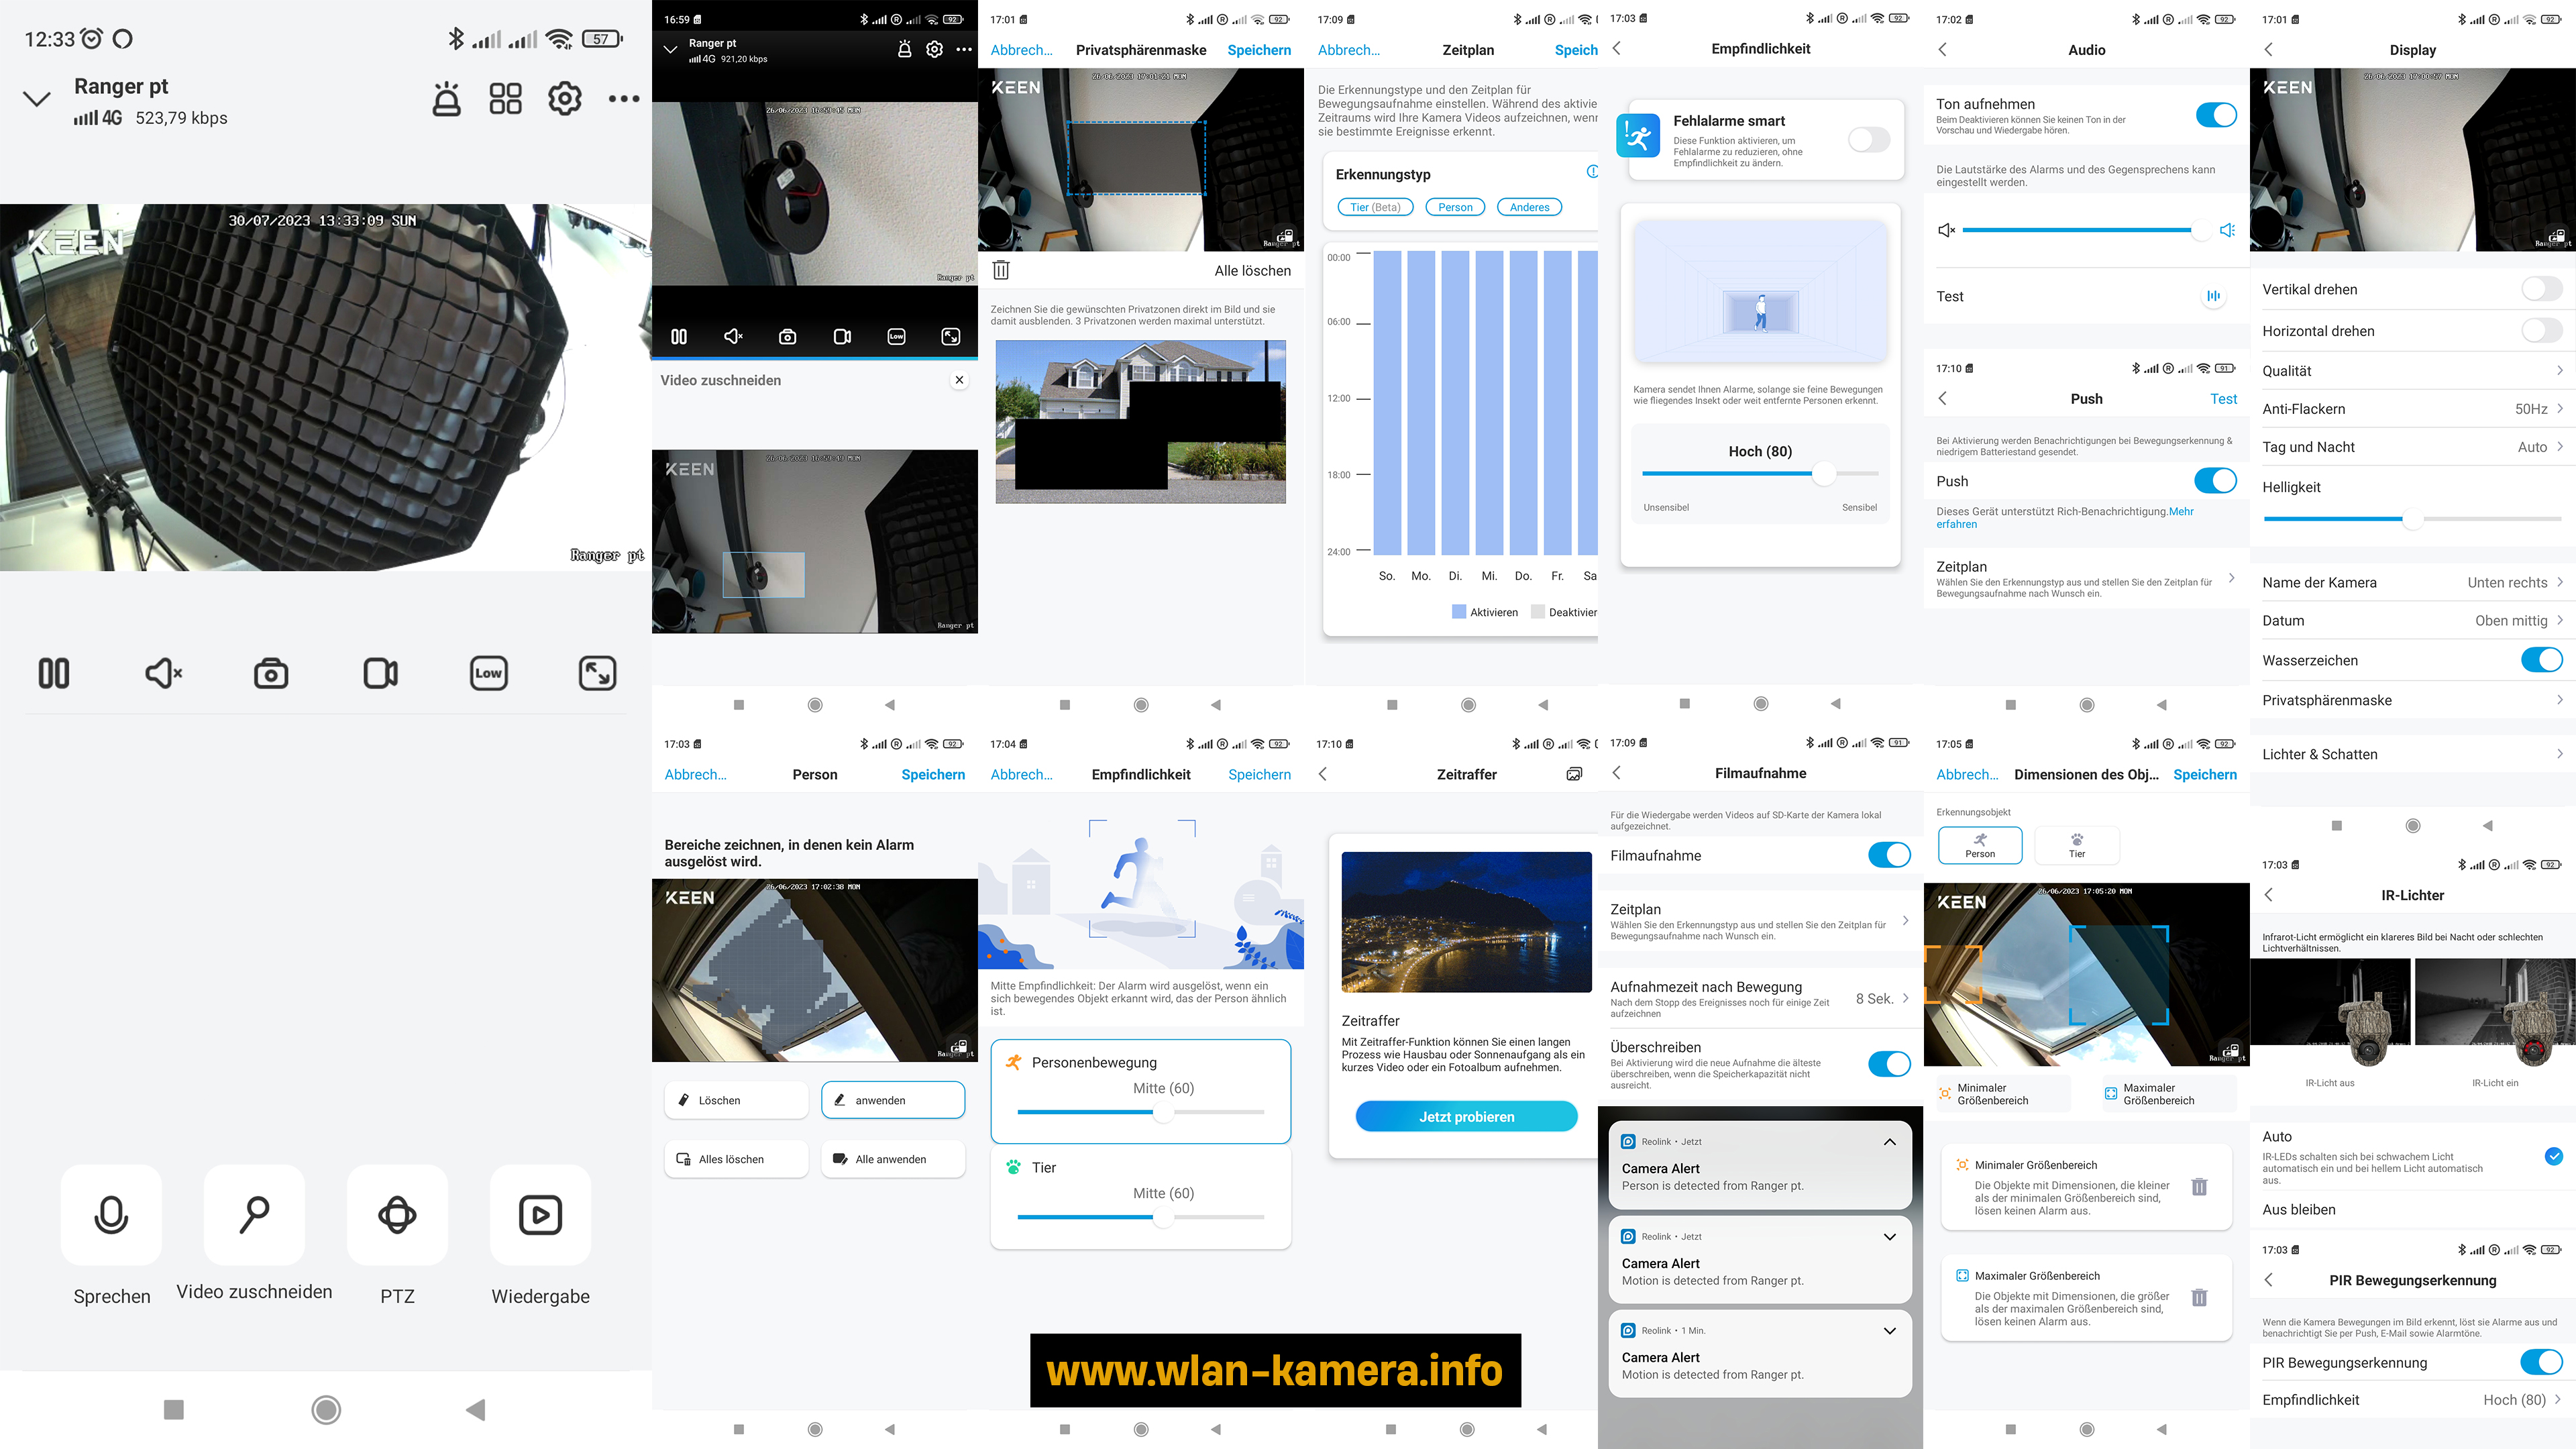Viewport: 2576px width, 1449px height.
Task: Tap the Sprechen microphone icon
Action: [x=111, y=1214]
